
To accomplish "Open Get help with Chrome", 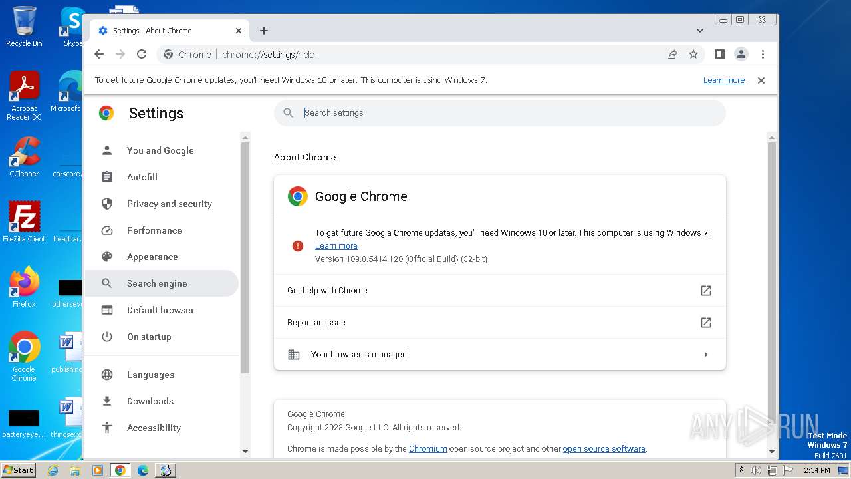I will pyautogui.click(x=500, y=291).
